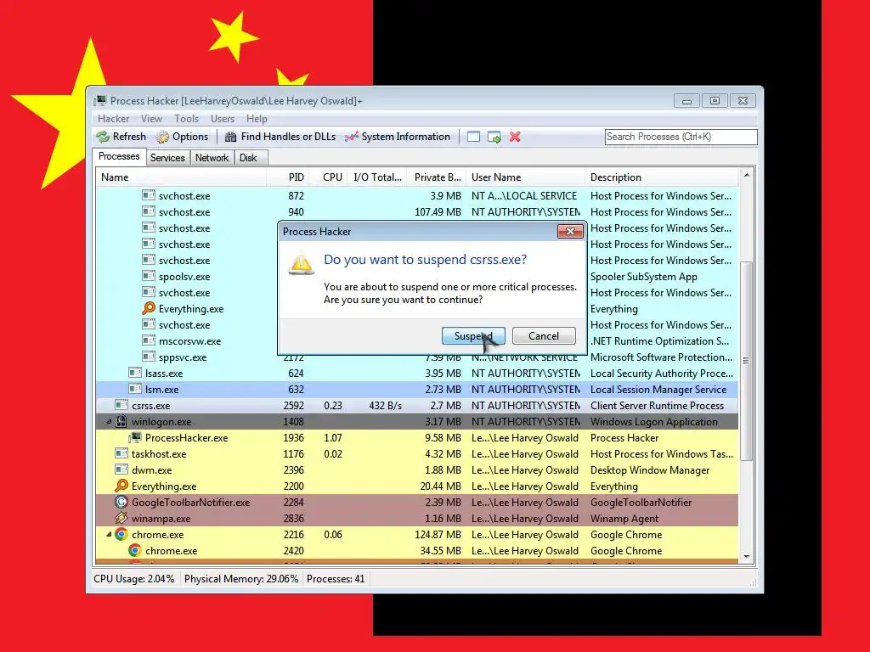870x652 pixels.
Task: Click the chrome.exe icon for PID 2420
Action: pos(135,550)
